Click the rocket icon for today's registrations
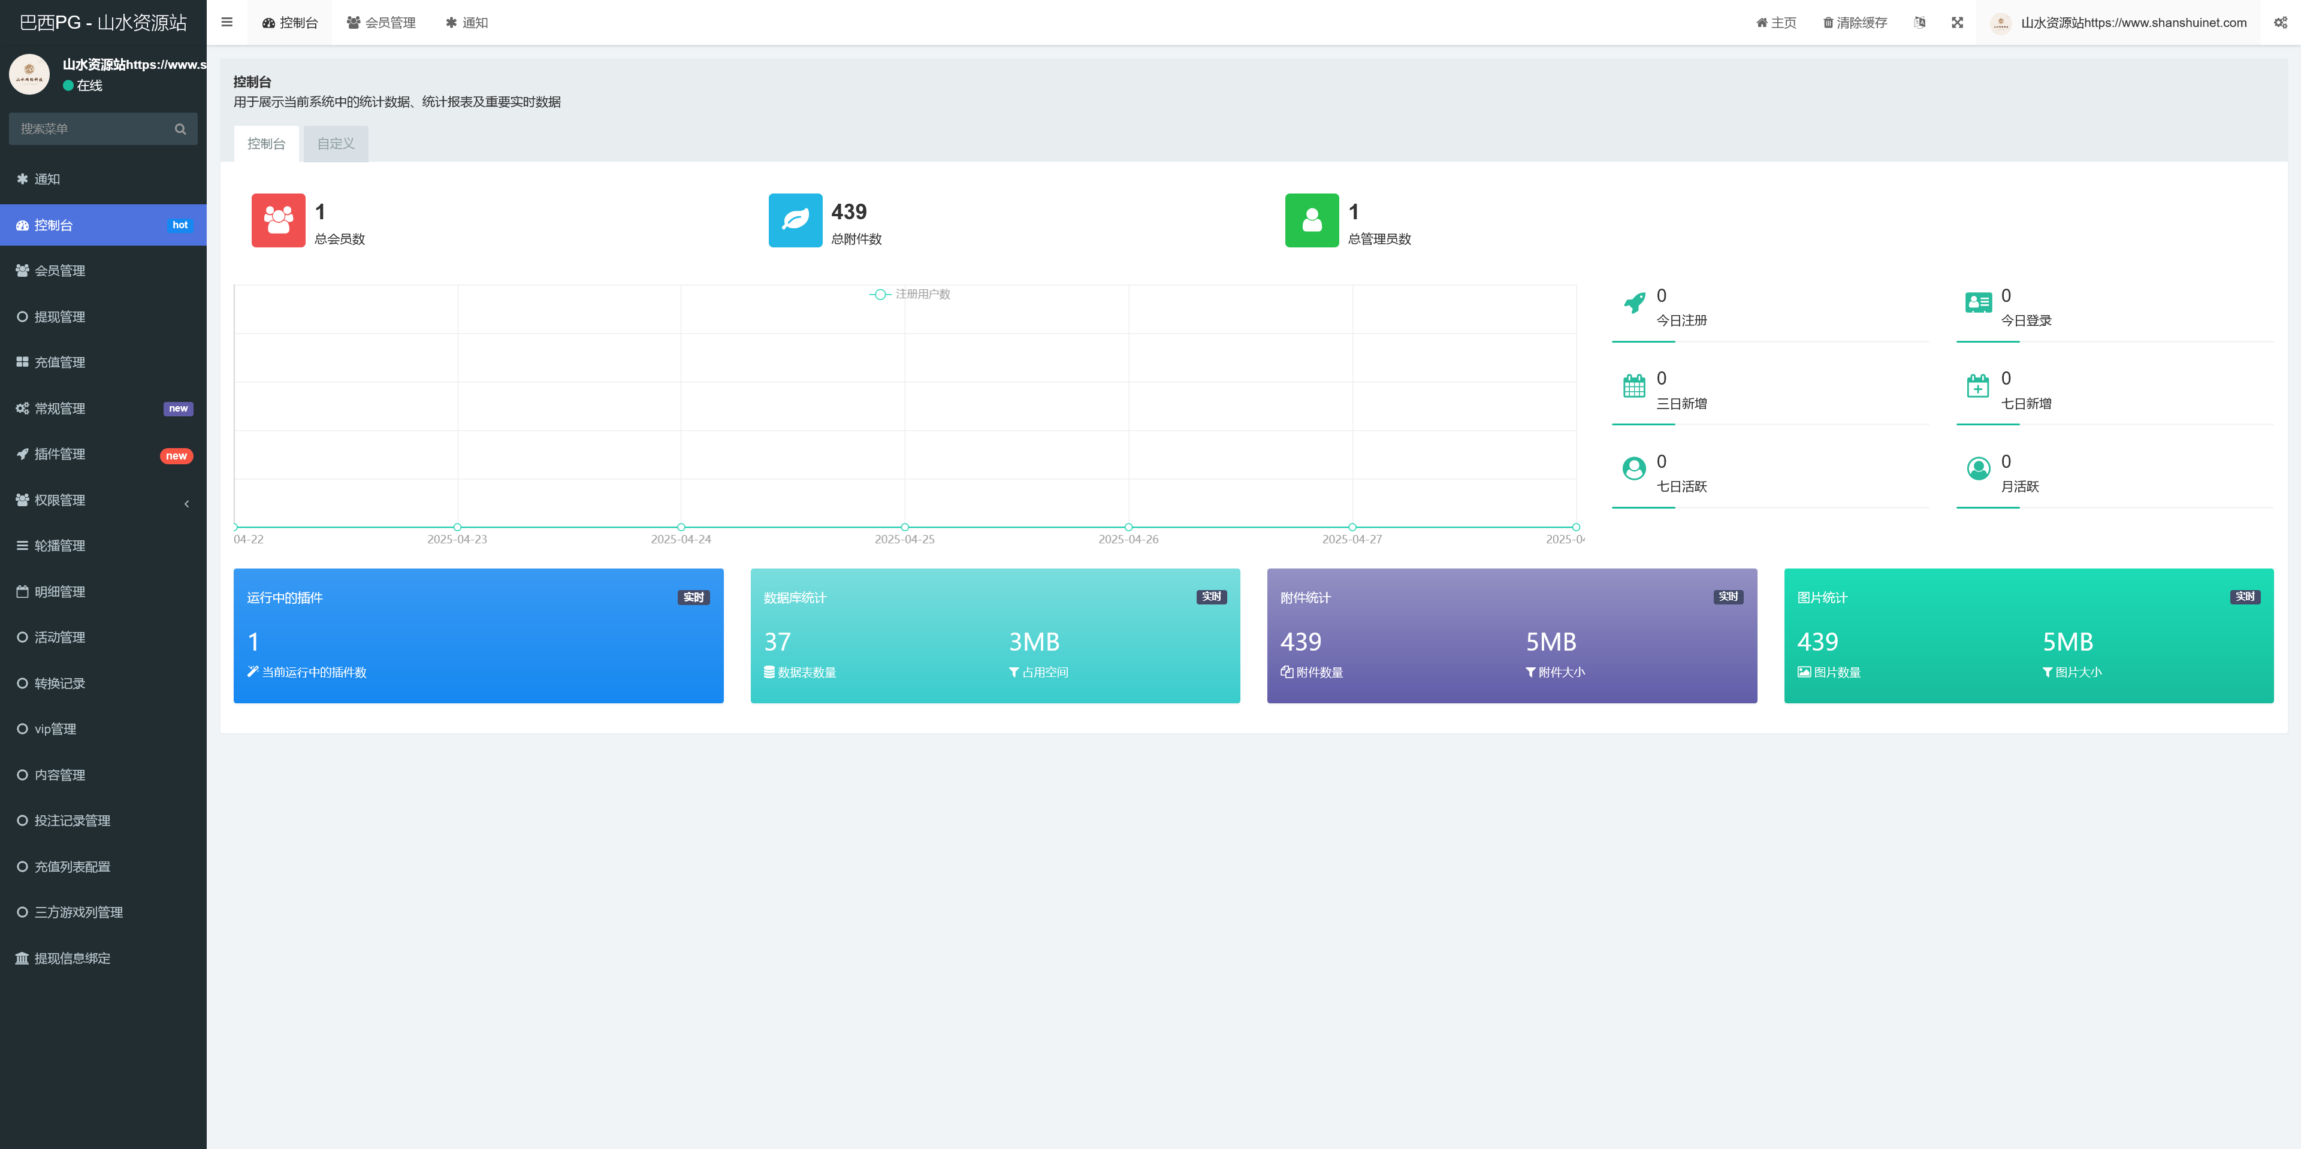Screen dimensions: 2301x1149 point(1633,304)
